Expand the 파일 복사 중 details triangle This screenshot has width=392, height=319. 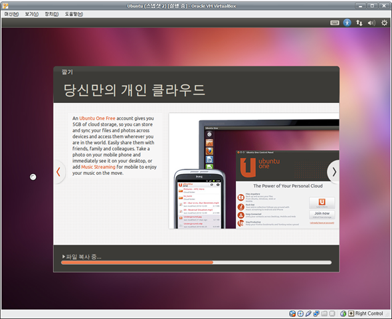pos(64,257)
